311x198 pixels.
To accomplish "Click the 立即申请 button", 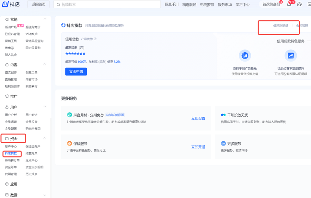I will click(x=76, y=72).
